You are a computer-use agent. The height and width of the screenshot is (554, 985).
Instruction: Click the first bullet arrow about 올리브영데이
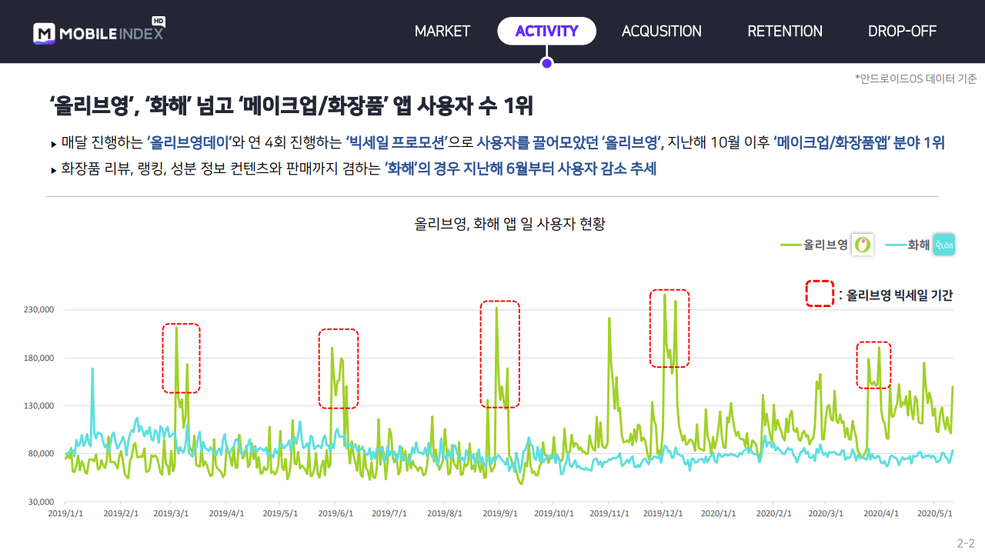coord(54,143)
